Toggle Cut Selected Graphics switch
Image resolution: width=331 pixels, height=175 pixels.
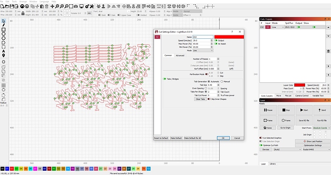[x=261, y=138]
